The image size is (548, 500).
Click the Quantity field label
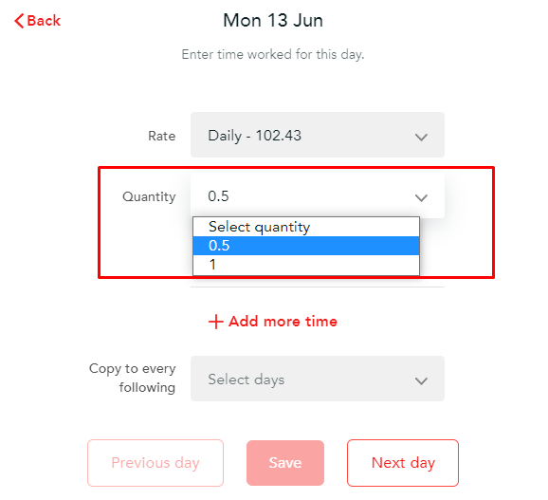(x=149, y=196)
